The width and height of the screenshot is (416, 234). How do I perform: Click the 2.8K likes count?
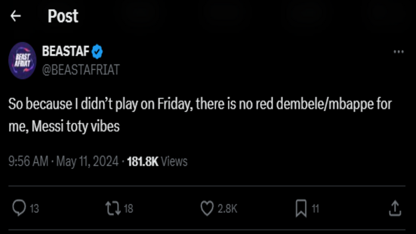coord(226,209)
